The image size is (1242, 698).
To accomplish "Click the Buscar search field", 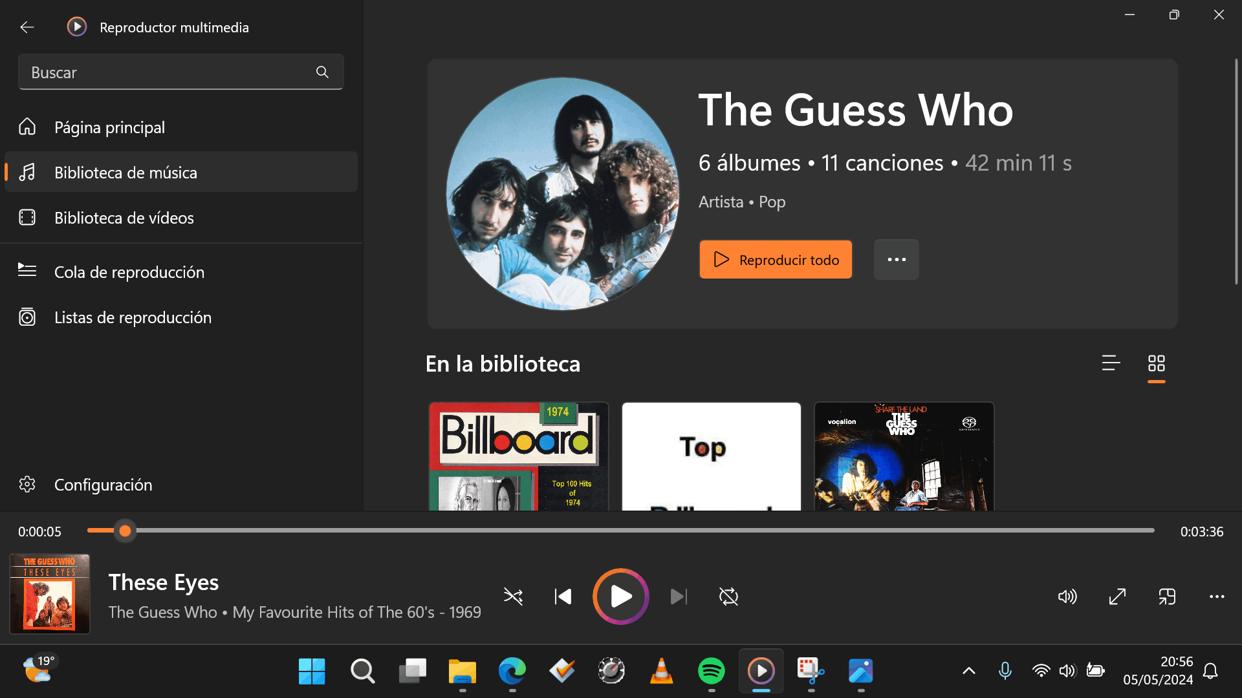I will click(181, 72).
